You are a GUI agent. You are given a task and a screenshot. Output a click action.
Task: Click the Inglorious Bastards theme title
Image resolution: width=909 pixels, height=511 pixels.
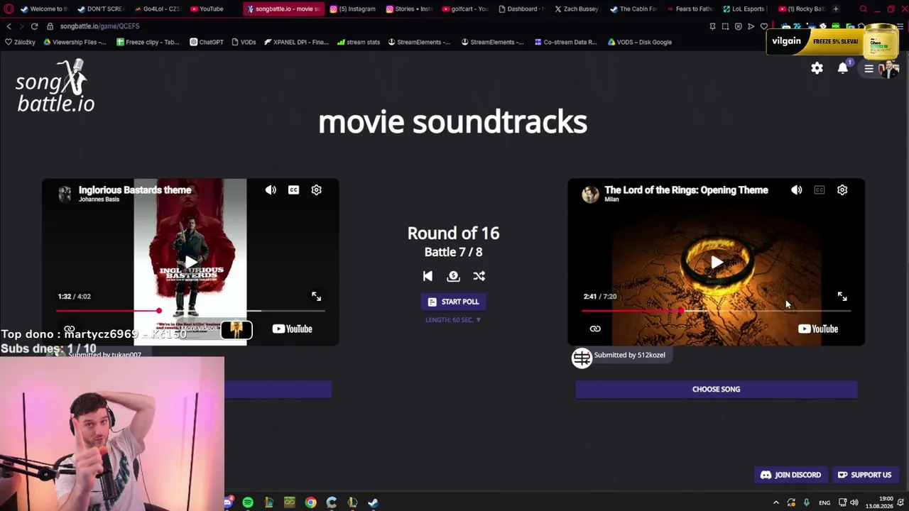(x=135, y=189)
